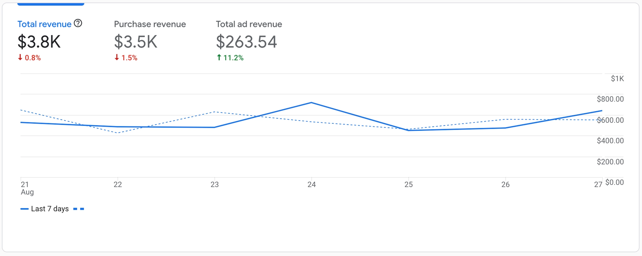
Task: Click the 21 Aug date label
Action: 27,188
